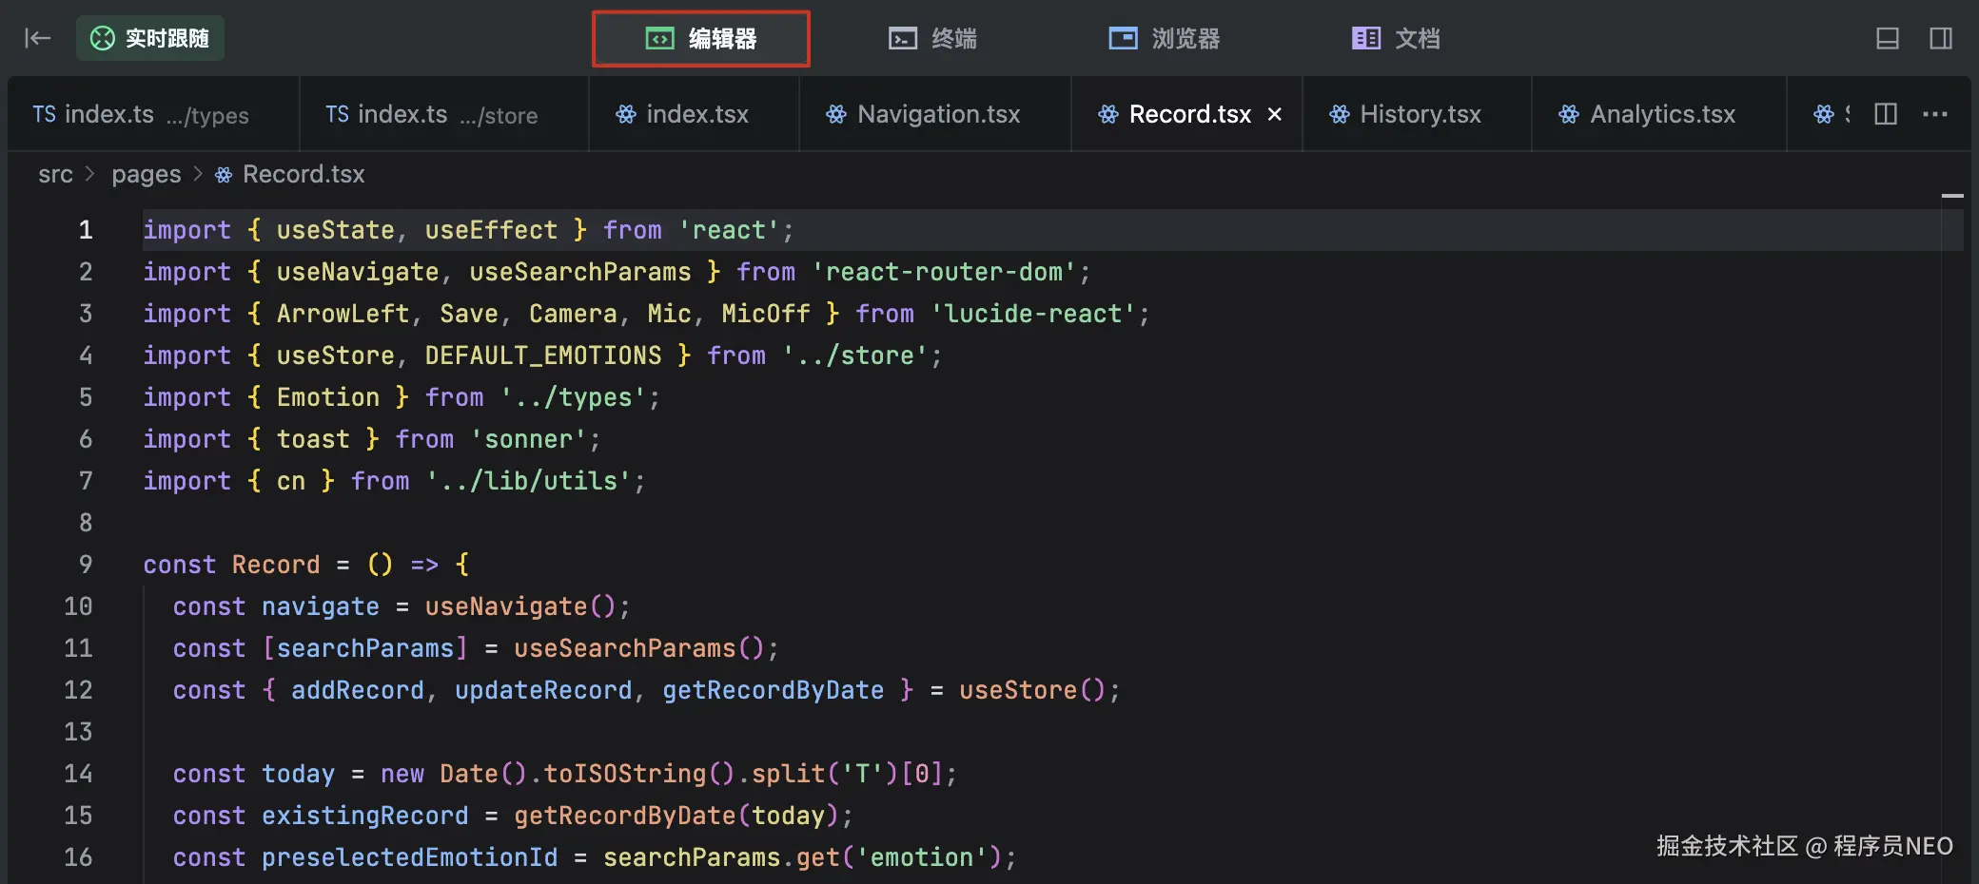Open the Analytics.tsx file tab
Image resolution: width=1979 pixels, height=884 pixels.
click(1659, 114)
